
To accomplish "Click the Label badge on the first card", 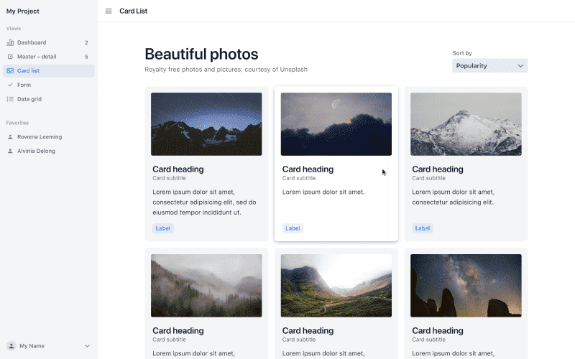I will (162, 228).
